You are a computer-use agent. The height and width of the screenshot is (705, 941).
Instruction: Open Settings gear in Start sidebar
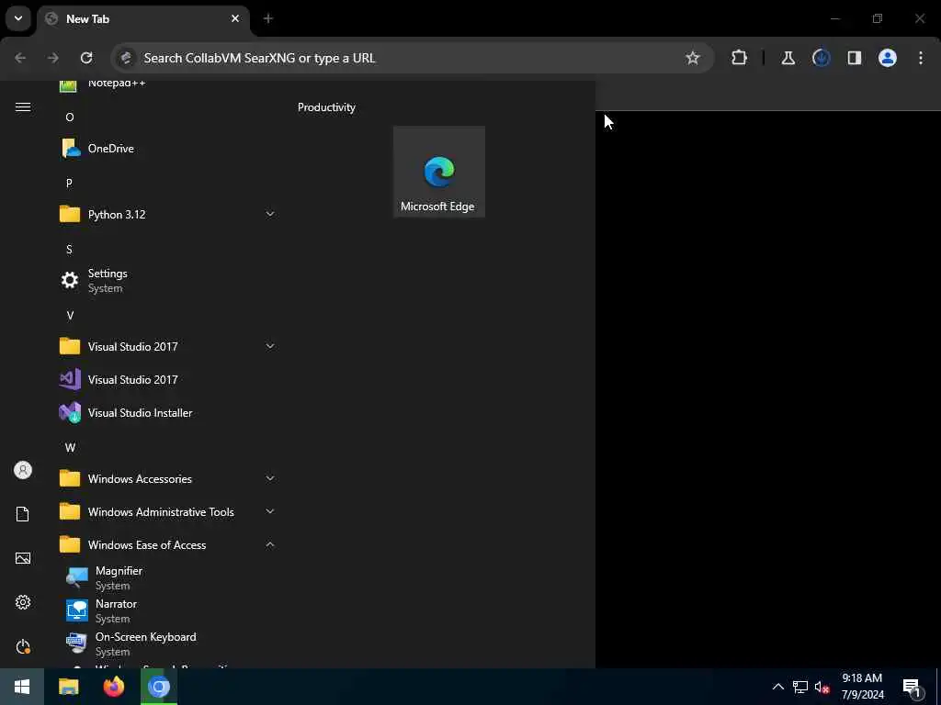23,602
